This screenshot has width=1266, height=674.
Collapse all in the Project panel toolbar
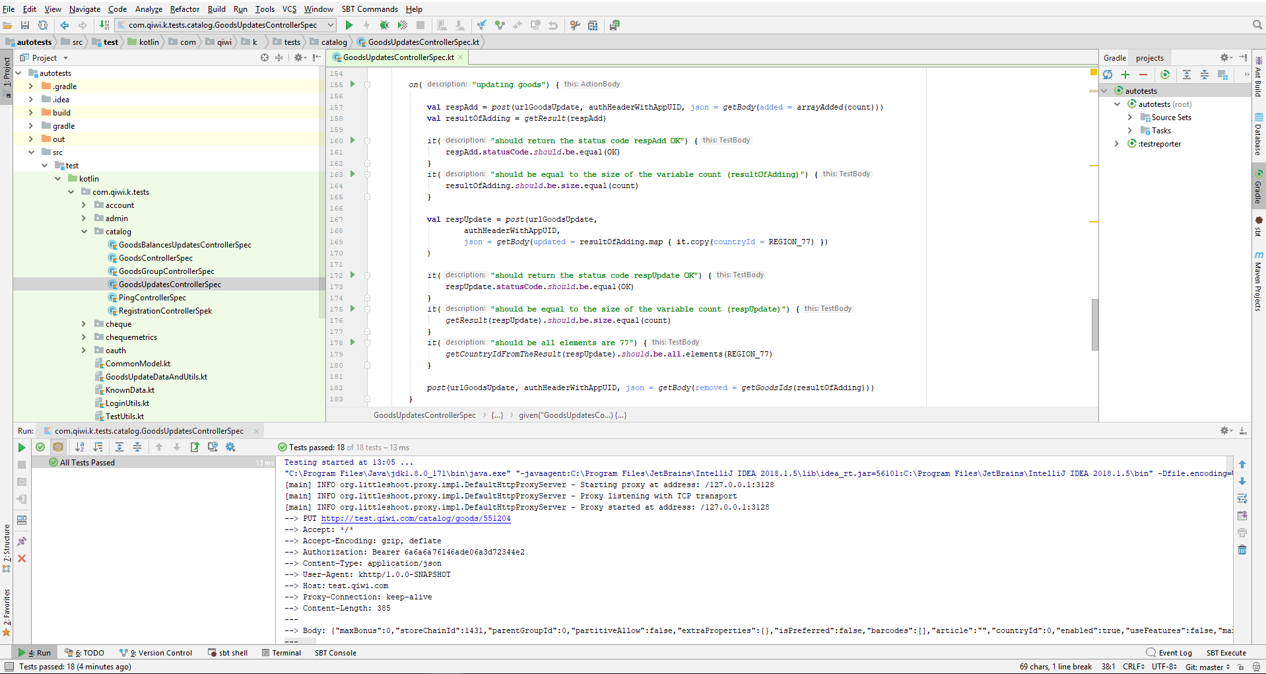[279, 57]
